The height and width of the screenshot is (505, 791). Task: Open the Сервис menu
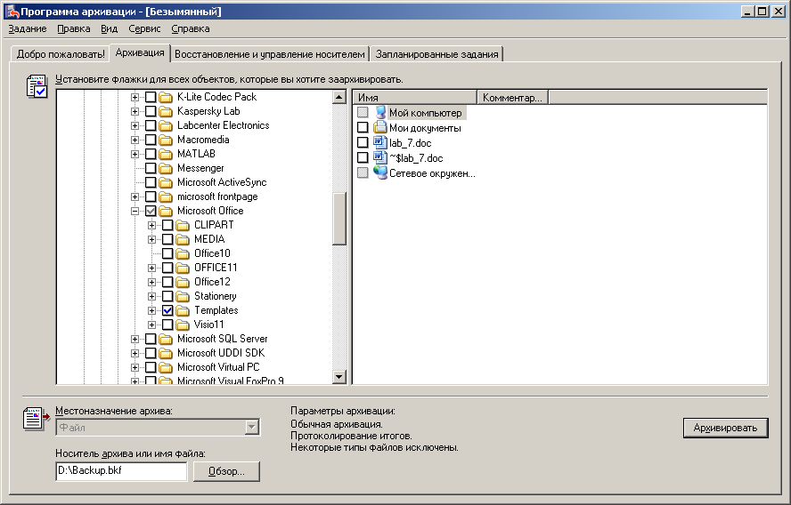144,28
